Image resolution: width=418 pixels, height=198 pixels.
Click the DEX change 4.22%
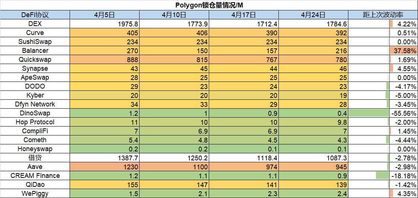point(383,24)
